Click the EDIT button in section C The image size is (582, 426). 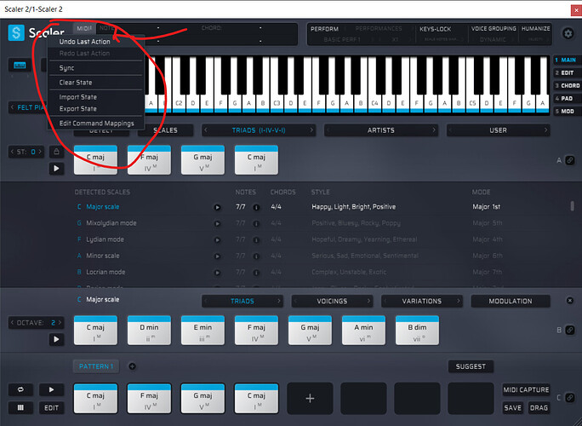(51, 408)
